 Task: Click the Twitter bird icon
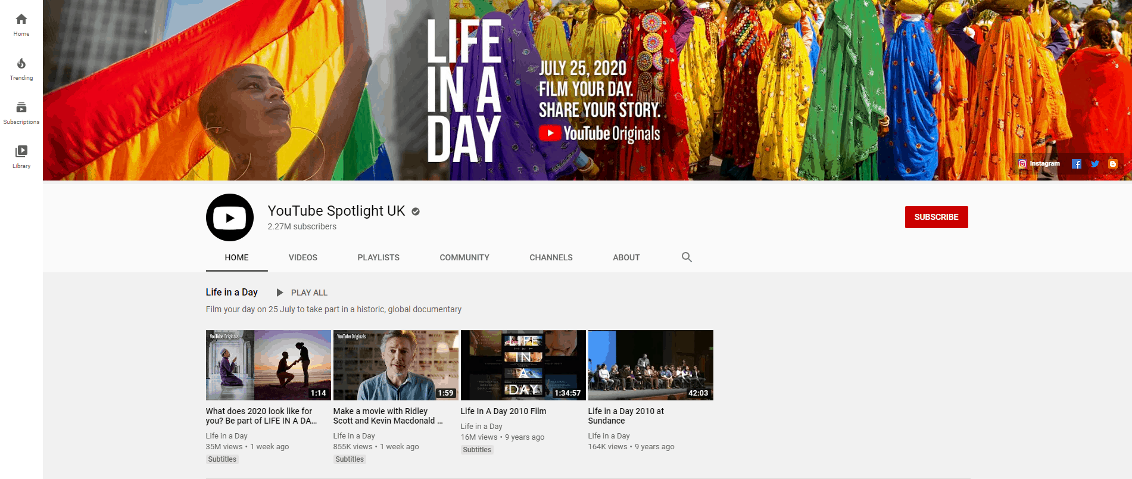point(1094,164)
